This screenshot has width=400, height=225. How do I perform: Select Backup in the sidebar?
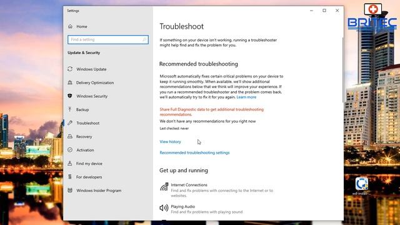click(x=82, y=110)
